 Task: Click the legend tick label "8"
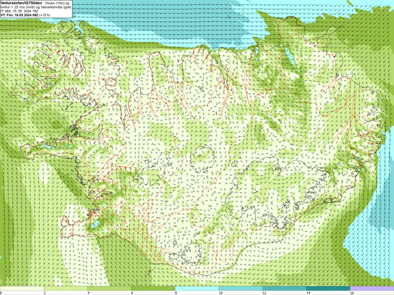tap(176, 293)
